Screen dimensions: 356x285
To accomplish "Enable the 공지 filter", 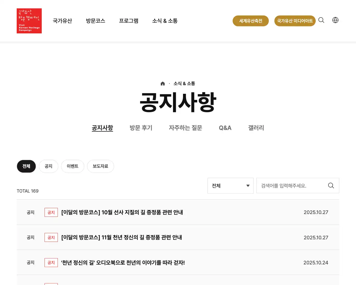I will [48, 166].
